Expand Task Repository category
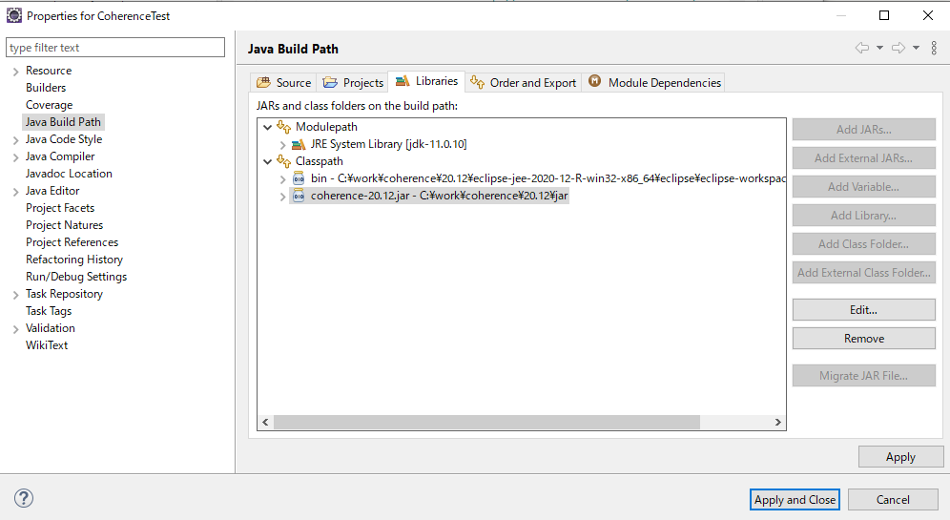 (x=16, y=295)
